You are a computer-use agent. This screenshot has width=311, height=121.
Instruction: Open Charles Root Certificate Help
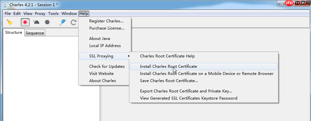[x=204, y=56]
